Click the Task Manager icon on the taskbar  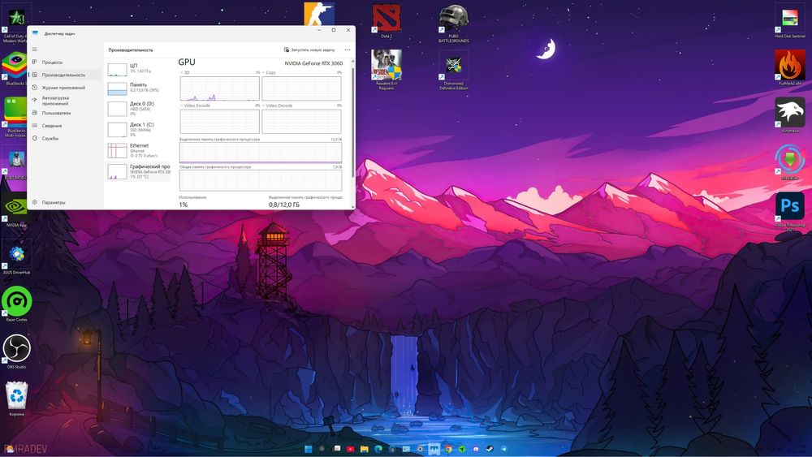click(434, 449)
